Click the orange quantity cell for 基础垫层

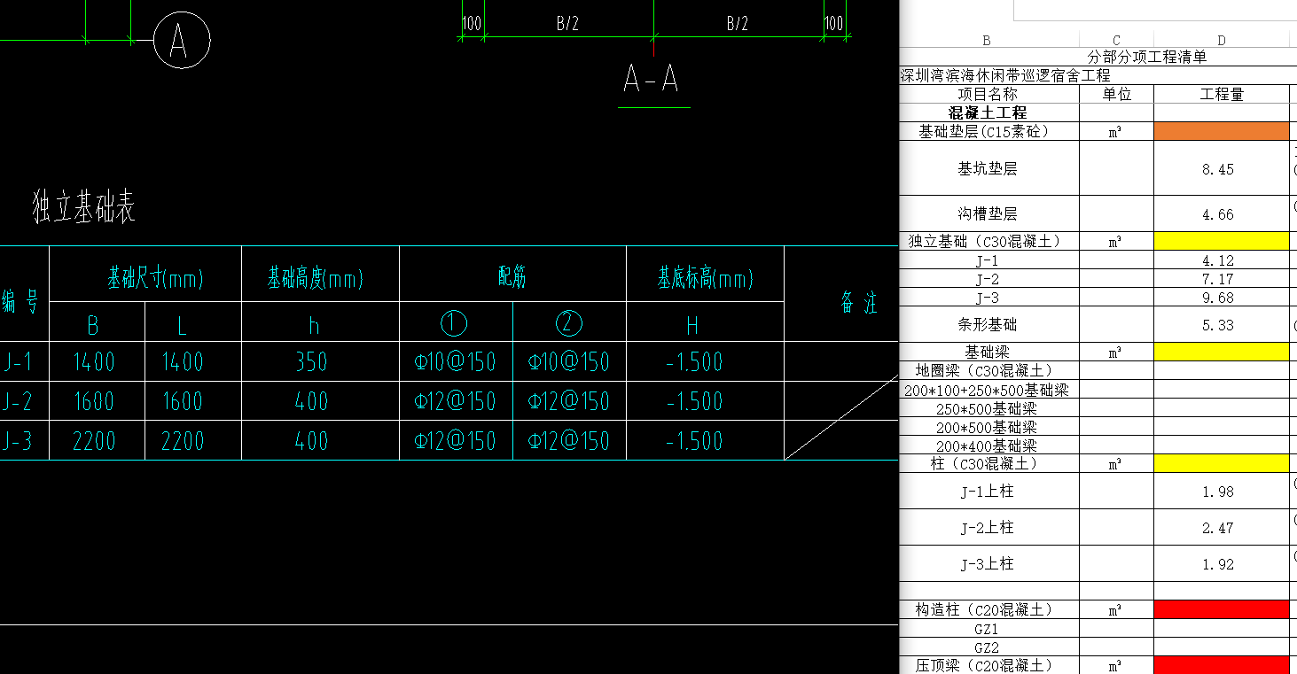coord(1222,131)
